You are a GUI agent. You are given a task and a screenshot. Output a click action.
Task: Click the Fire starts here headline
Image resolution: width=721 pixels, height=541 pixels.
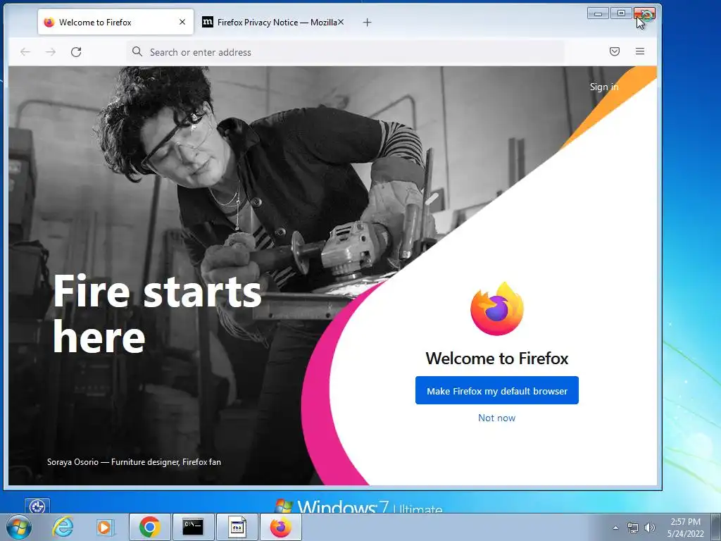[x=157, y=313]
